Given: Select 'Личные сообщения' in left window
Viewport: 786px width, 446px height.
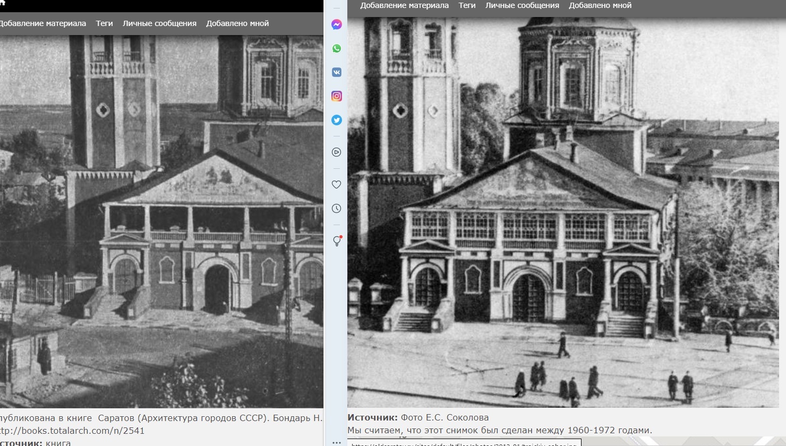Looking at the screenshot, I should coord(159,23).
